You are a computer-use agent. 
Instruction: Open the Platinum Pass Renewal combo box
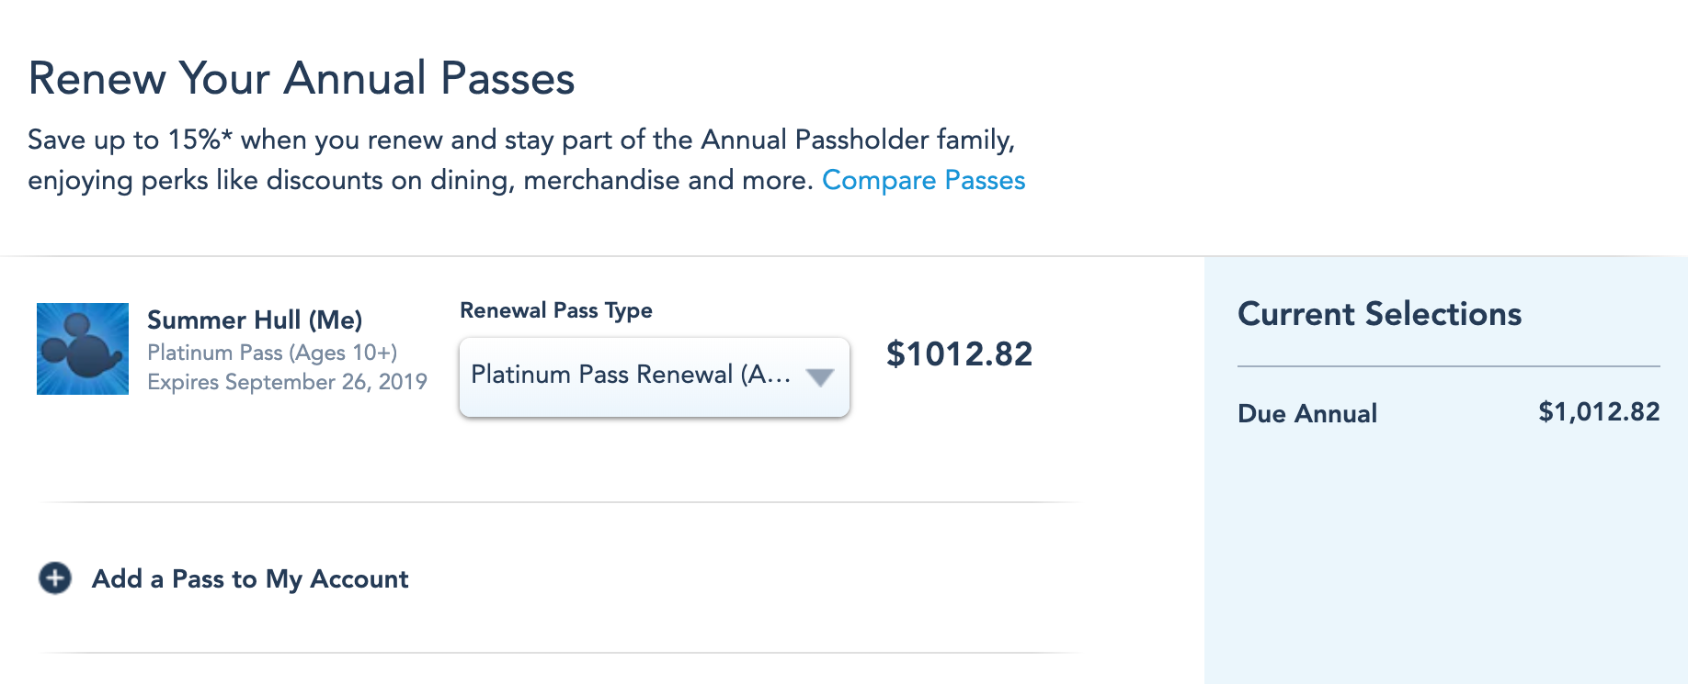coord(630,376)
